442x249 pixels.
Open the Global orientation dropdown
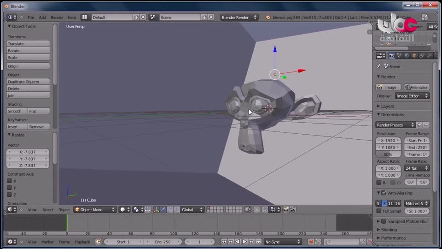click(x=192, y=209)
